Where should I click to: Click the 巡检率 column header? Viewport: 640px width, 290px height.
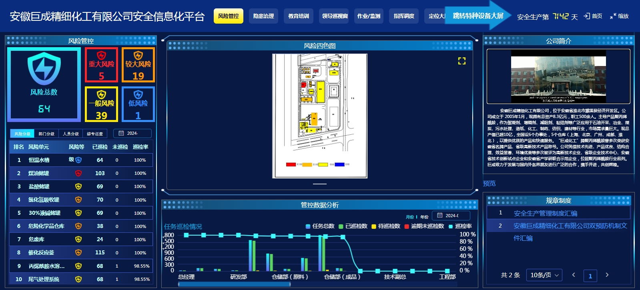click(140, 147)
